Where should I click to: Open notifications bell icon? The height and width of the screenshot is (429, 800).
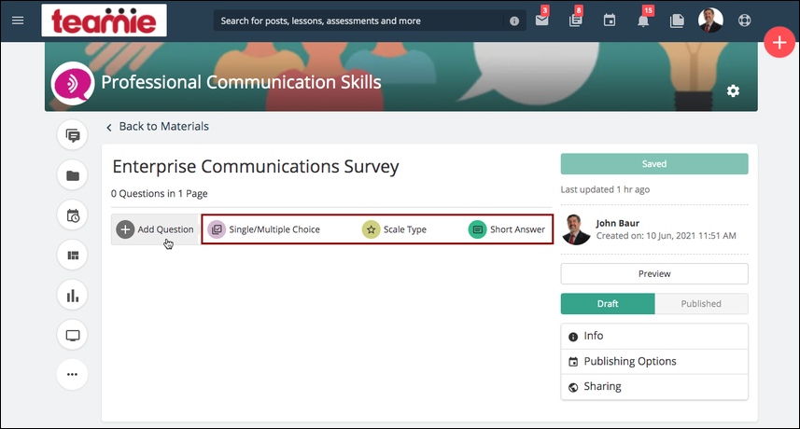643,21
